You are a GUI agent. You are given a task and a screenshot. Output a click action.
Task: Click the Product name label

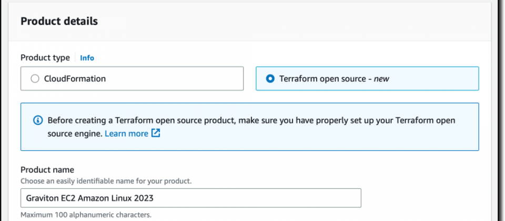[x=47, y=170]
